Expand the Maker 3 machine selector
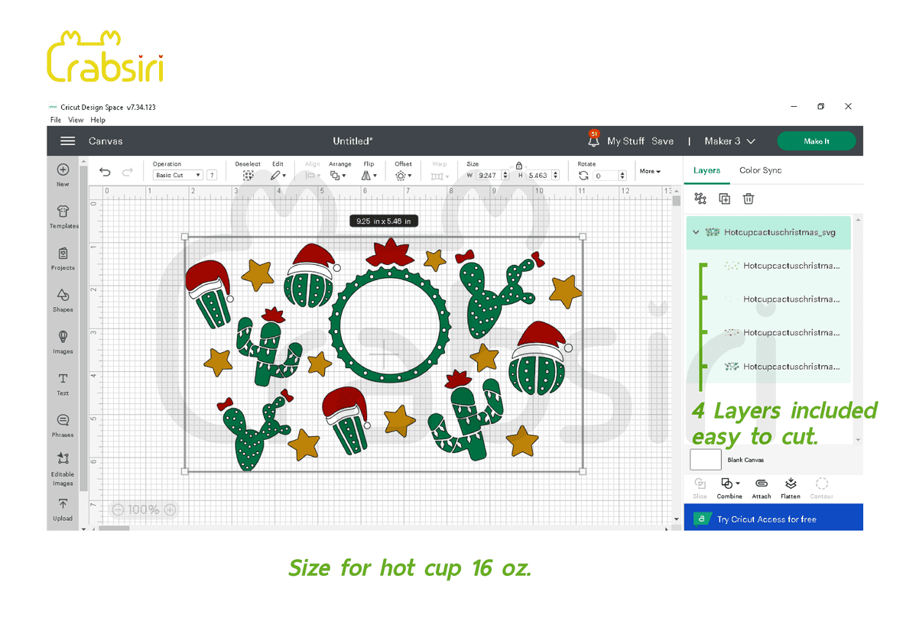Screen dimensions: 903x624 point(729,141)
